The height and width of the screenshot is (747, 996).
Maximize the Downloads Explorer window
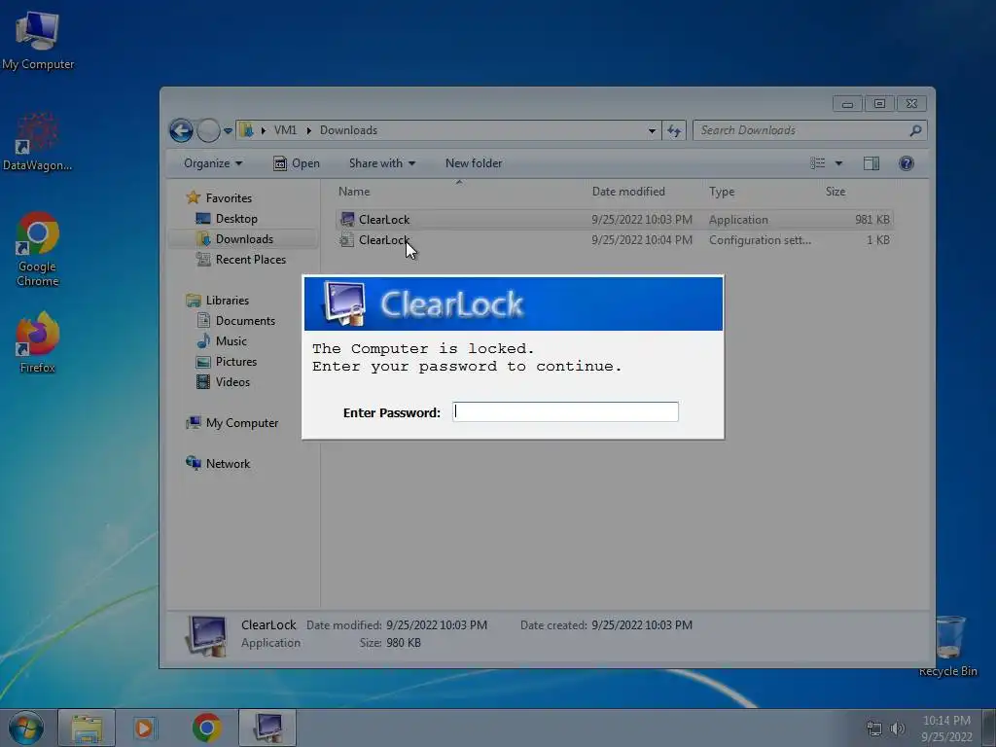tap(879, 103)
